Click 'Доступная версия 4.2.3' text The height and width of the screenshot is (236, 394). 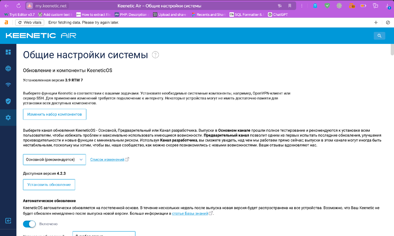tap(44, 173)
